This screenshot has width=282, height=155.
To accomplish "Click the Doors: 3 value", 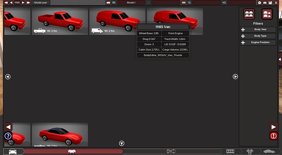I will click(149, 44).
